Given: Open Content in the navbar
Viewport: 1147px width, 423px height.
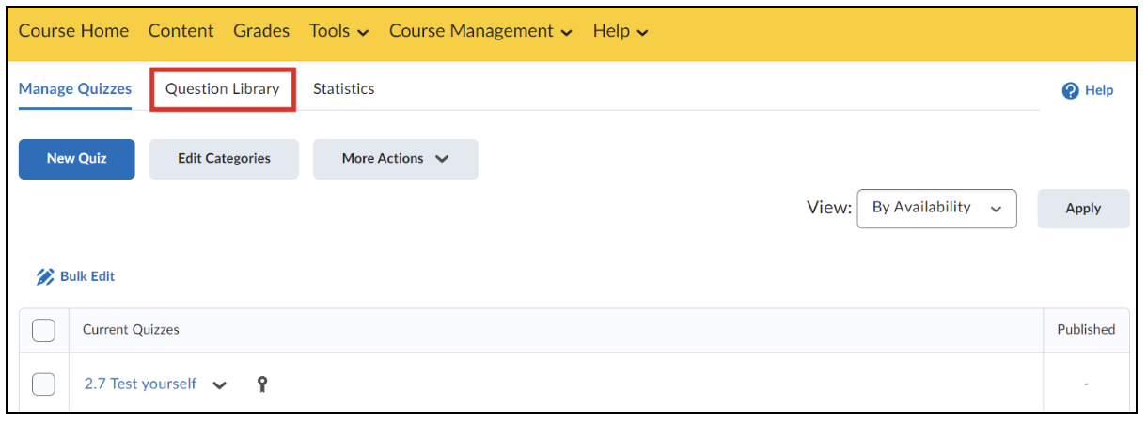Looking at the screenshot, I should click(x=181, y=31).
